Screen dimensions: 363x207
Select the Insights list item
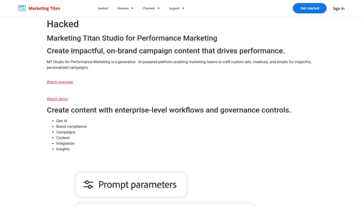tap(63, 149)
